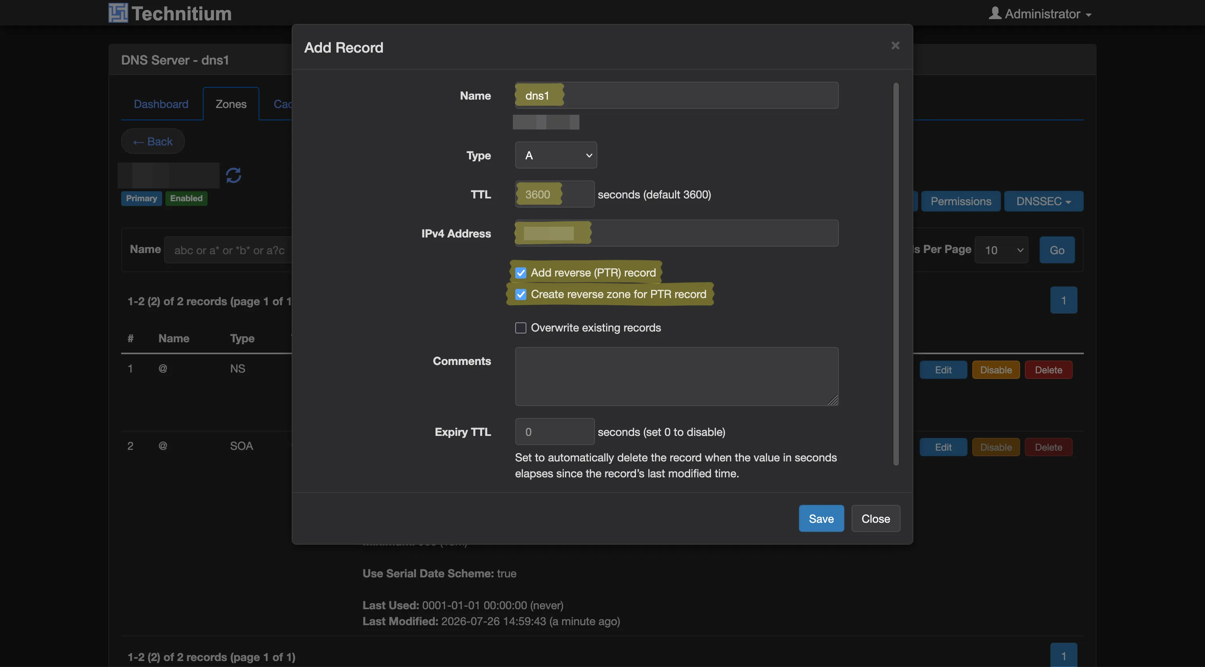
Task: Click the Enabled zone badge
Action: (x=186, y=198)
